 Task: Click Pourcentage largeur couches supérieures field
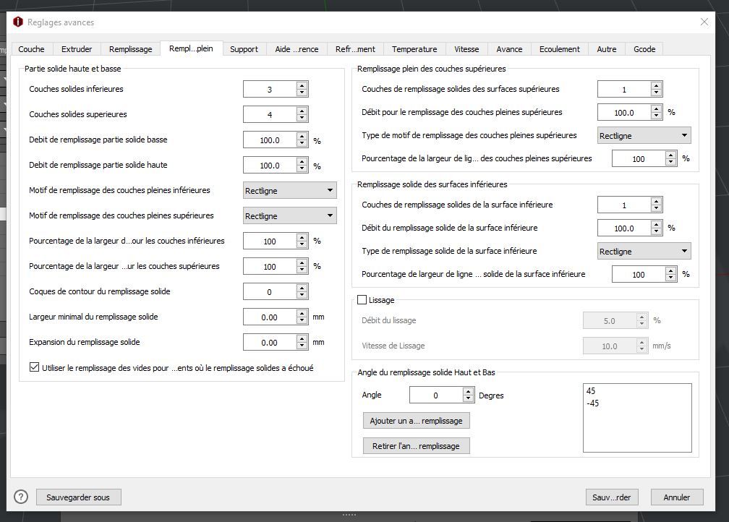270,266
